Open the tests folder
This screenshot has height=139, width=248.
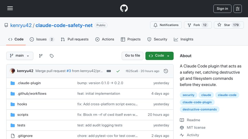point(21,125)
